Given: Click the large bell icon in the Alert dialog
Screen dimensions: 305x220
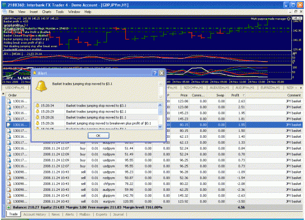Looking at the screenshot, I should point(41,86).
